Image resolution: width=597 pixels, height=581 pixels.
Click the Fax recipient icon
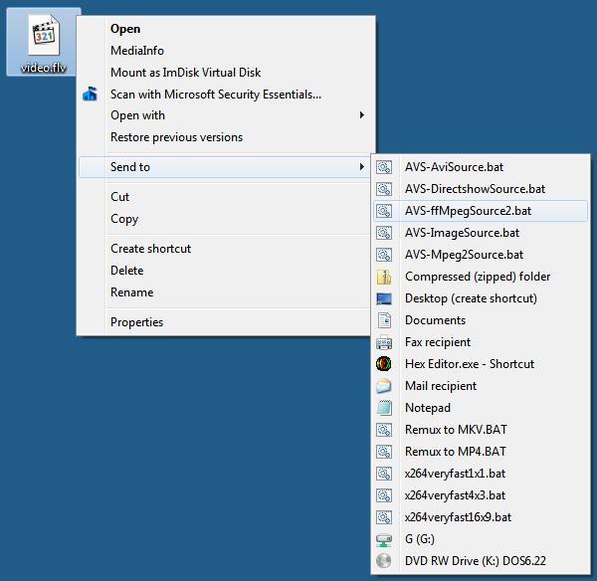[x=384, y=342]
